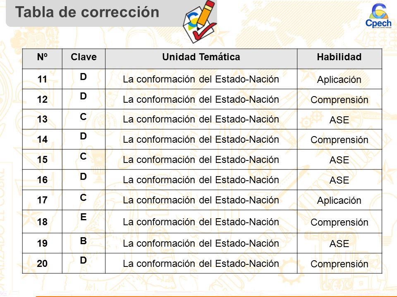Image resolution: width=397 pixels, height=297 pixels.
Task: Click the Nº column header
Action: tap(42, 57)
